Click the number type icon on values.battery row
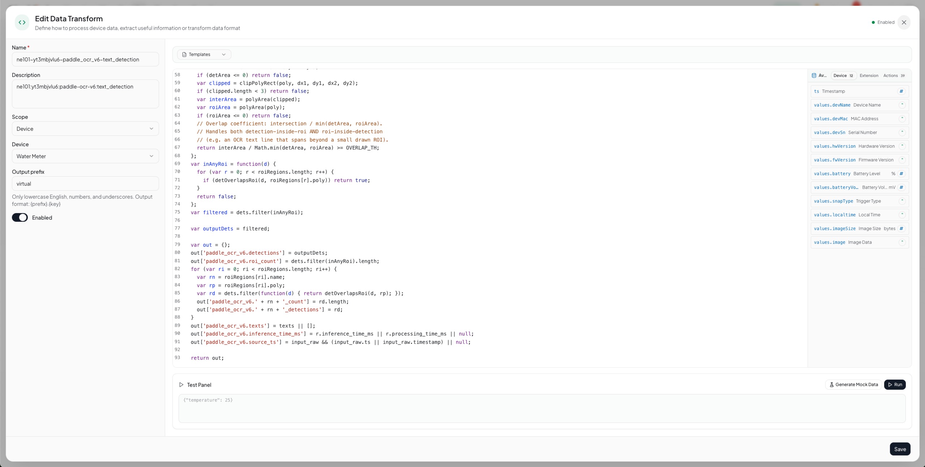 click(902, 174)
